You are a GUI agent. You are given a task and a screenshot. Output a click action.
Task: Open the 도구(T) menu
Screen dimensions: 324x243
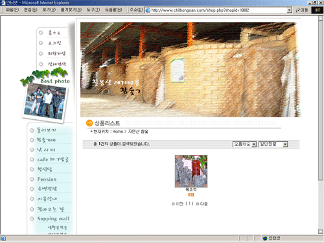tap(93, 10)
